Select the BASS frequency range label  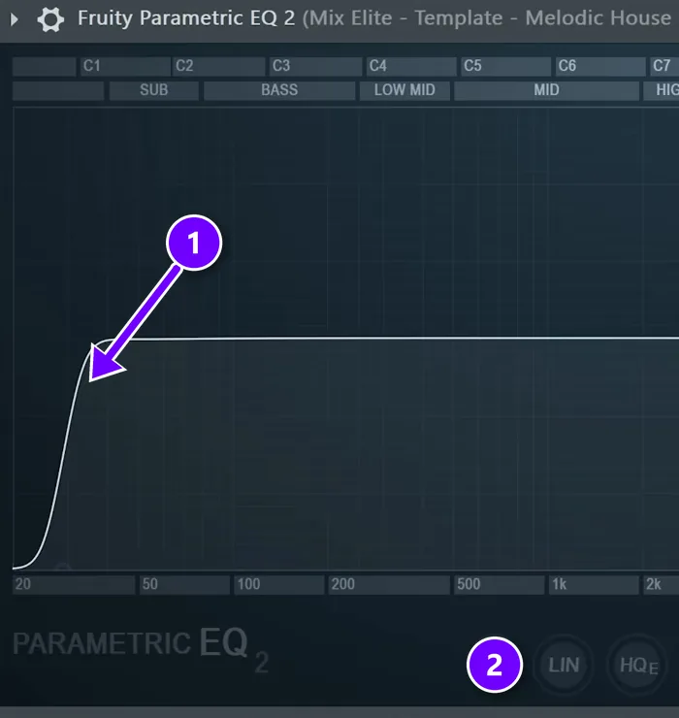[279, 90]
